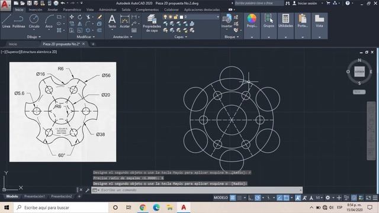Select the Polilínea tool
Viewport: 379px width, 213px height.
18,21
